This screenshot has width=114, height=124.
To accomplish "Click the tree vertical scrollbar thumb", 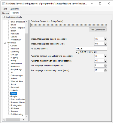I will 27,74.
